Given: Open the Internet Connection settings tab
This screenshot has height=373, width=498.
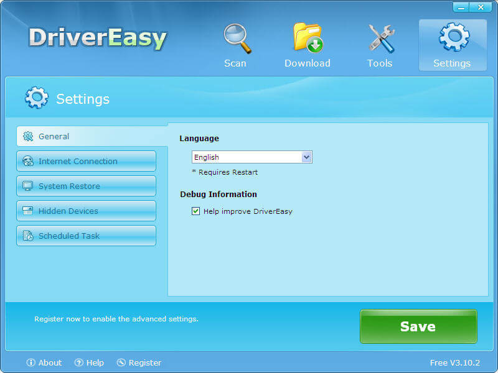Looking at the screenshot, I should 86,161.
